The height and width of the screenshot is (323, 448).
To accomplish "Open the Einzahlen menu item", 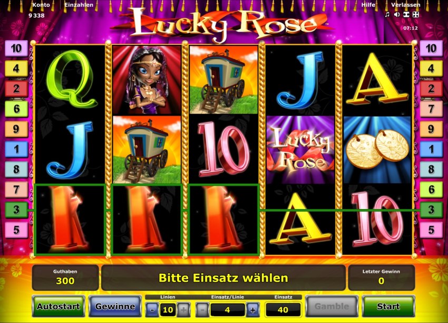I will click(x=79, y=5).
